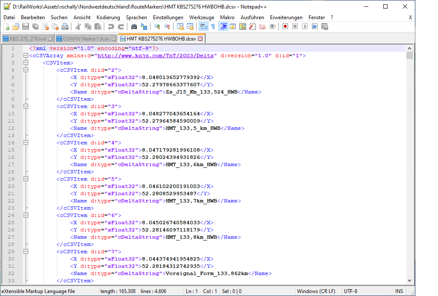438x296 pixels.
Task: Open the Erweiterungen menu
Action: tap(286, 18)
